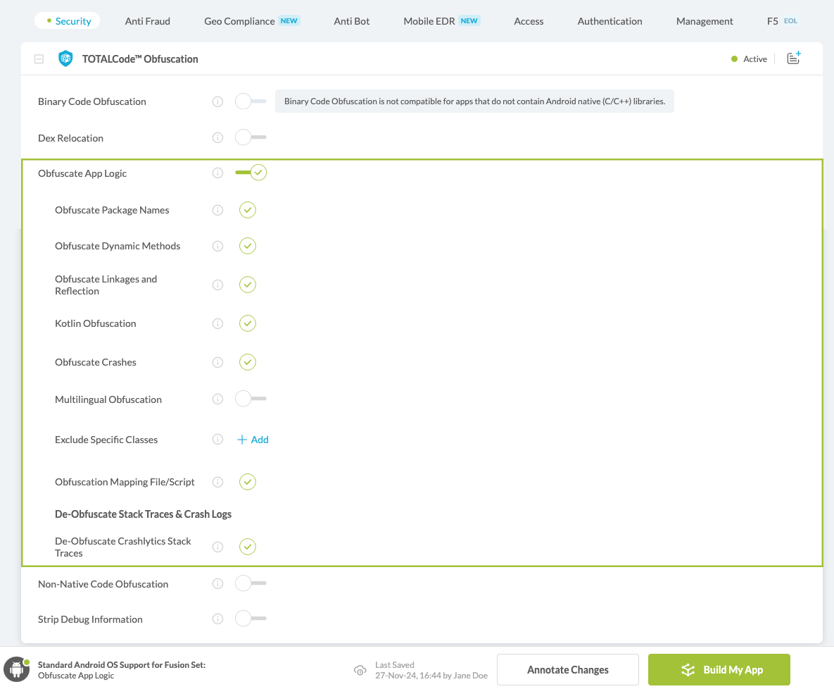Image resolution: width=834 pixels, height=689 pixels.
Task: Uncheck Obfuscate Package Names
Action: 247,210
